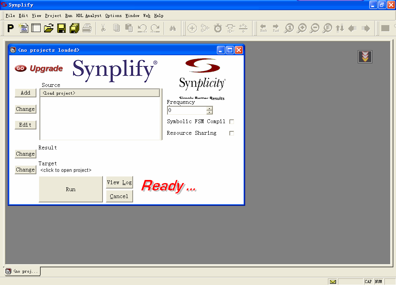Open the Window menu
Image resolution: width=396 pixels, height=285 pixels.
(132, 15)
